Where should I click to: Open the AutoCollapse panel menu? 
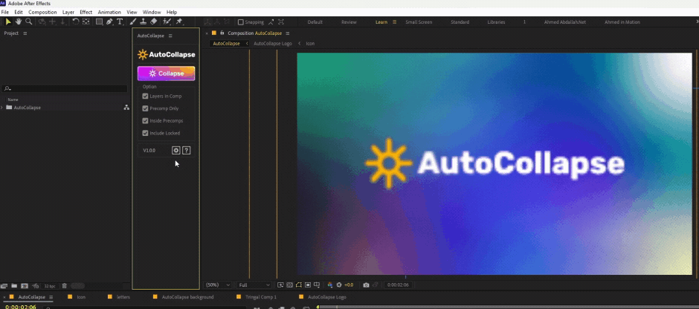(x=170, y=36)
